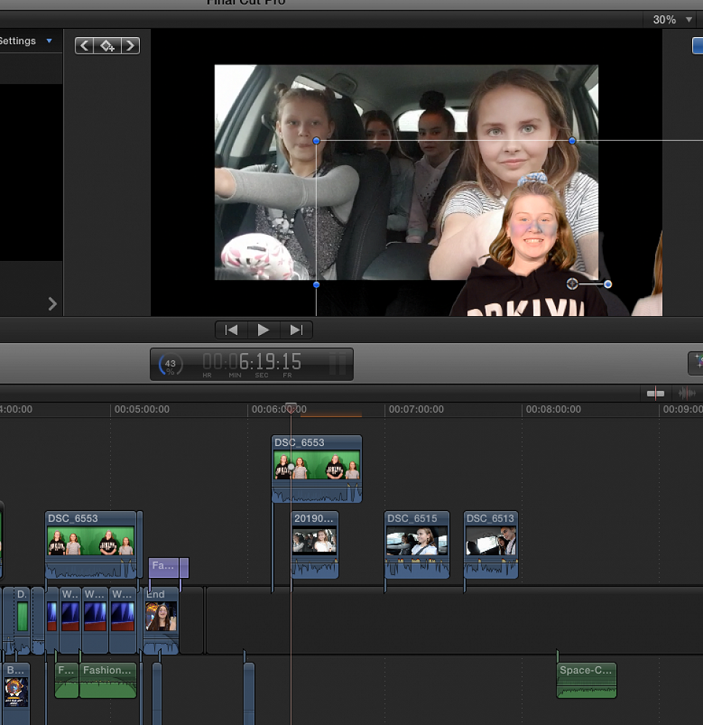Toggle the snapping icon above the timeline

pos(655,393)
